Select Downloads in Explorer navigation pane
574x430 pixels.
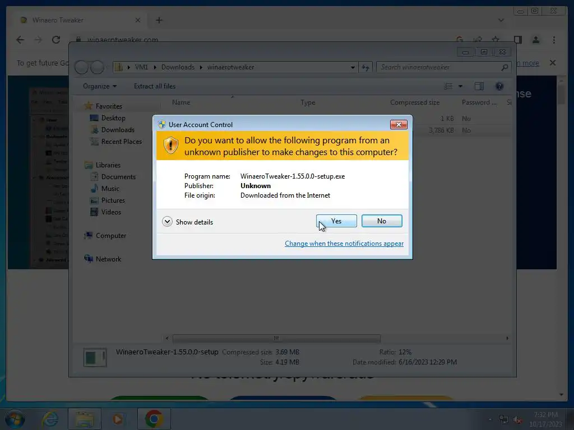click(118, 130)
